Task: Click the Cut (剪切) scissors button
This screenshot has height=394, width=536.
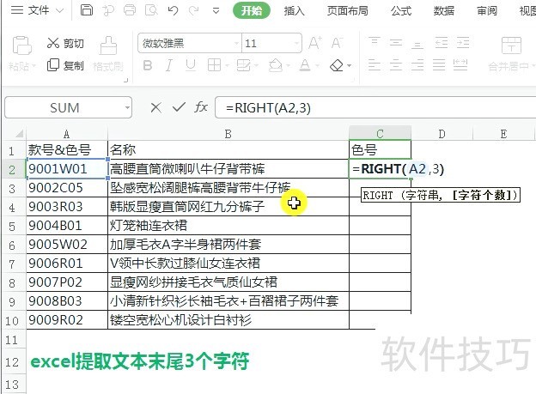Action: click(65, 44)
